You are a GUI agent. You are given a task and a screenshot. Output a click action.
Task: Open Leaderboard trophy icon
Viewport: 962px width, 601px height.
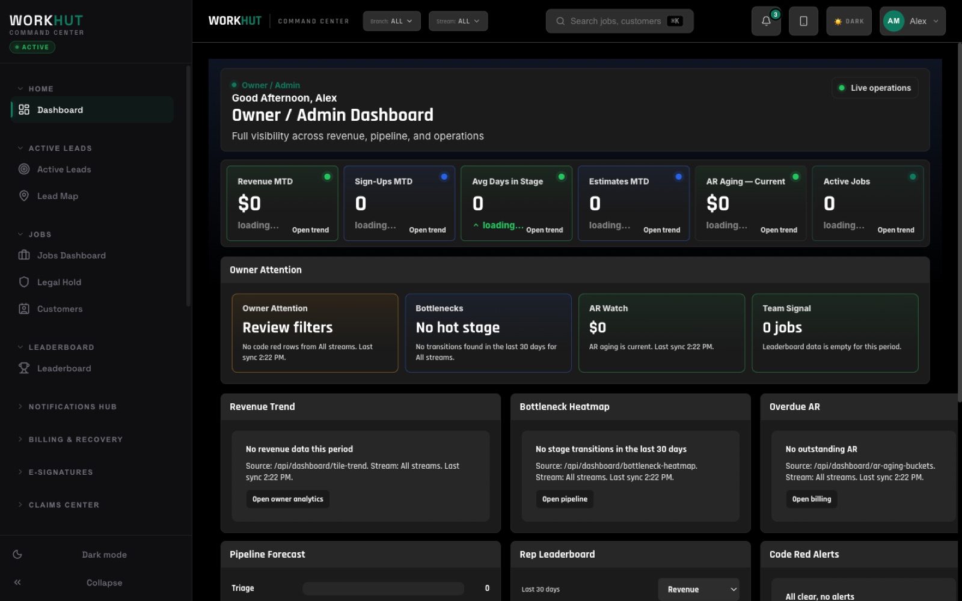coord(24,368)
